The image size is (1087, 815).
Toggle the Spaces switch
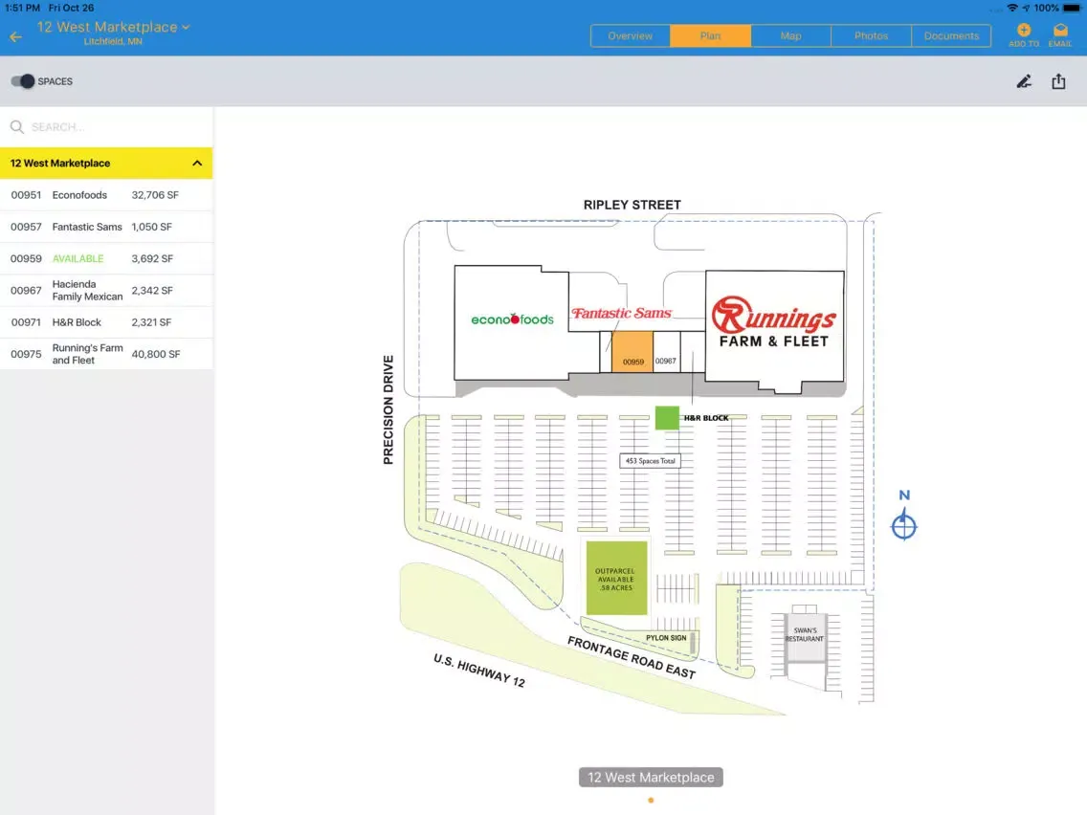point(22,81)
